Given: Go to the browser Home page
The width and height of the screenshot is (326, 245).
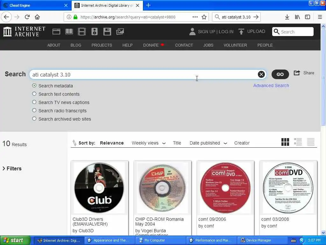Looking at the screenshot, I should click(x=37, y=17).
